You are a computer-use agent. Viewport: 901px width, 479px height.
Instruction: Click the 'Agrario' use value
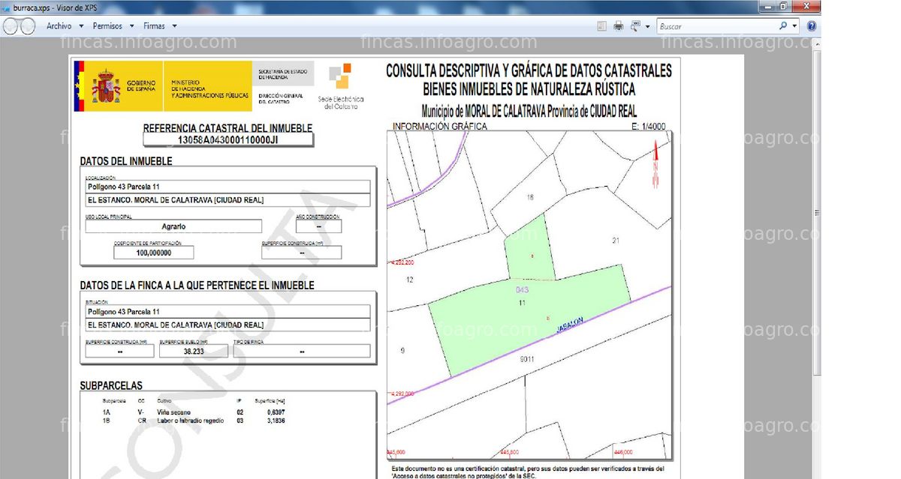click(173, 226)
